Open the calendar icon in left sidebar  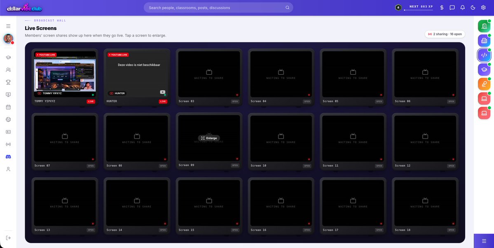click(x=8, y=107)
